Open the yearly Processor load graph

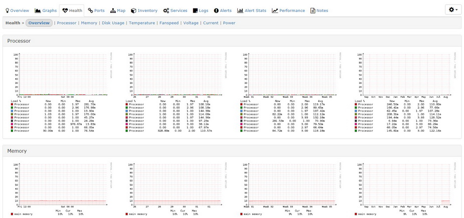pyautogui.click(x=405, y=92)
